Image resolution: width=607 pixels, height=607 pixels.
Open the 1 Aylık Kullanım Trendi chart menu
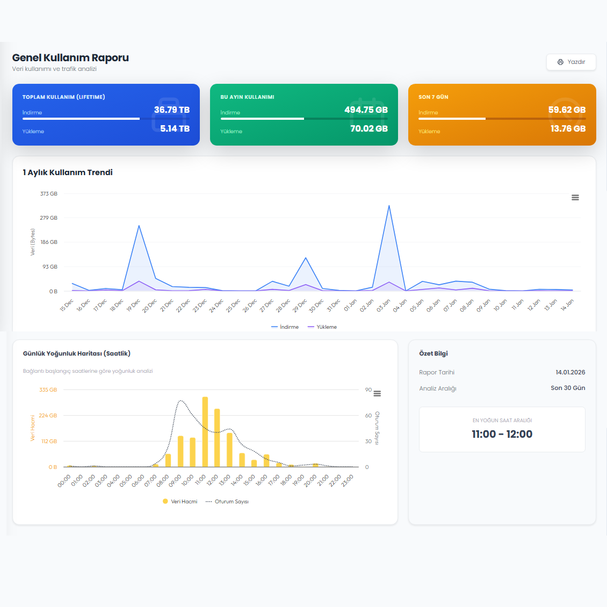[575, 198]
